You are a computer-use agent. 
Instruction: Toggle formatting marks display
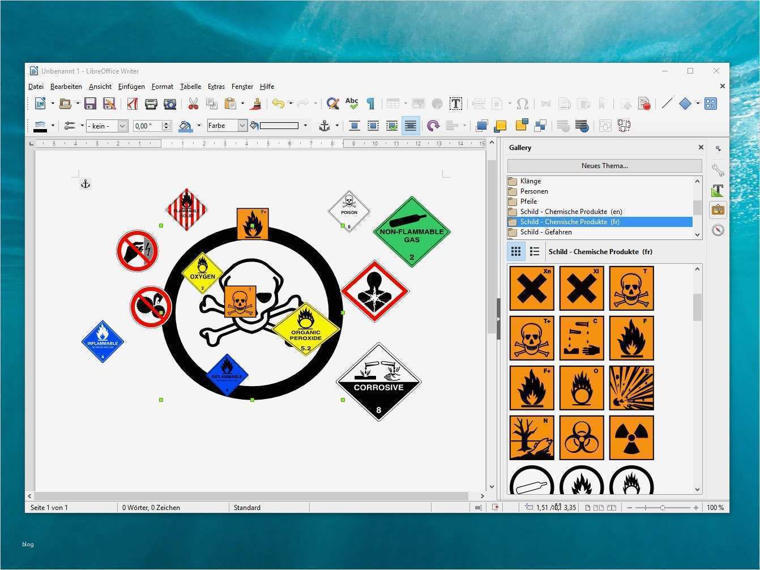(x=371, y=104)
